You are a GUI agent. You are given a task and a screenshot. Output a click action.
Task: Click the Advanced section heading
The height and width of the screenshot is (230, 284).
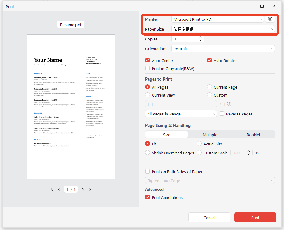(154, 189)
